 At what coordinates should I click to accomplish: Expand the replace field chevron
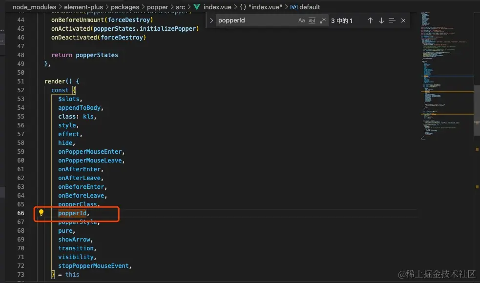point(211,20)
